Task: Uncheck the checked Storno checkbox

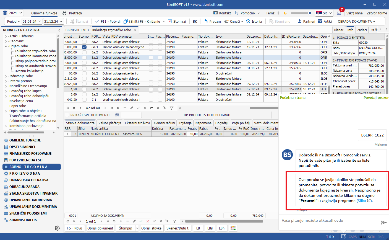Action: (x=84, y=47)
